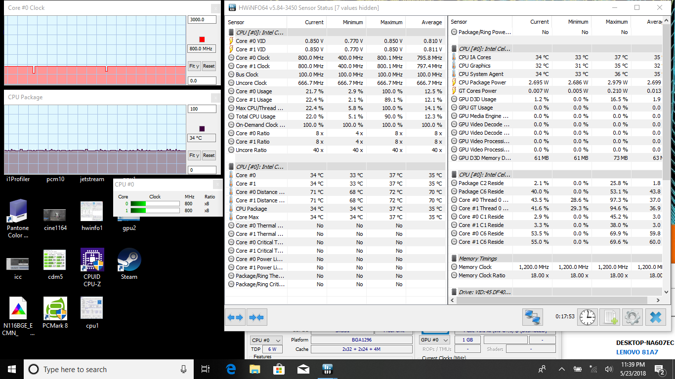Click Fit y in the Core #0 Clock graph
675x379 pixels.
pyautogui.click(x=194, y=66)
